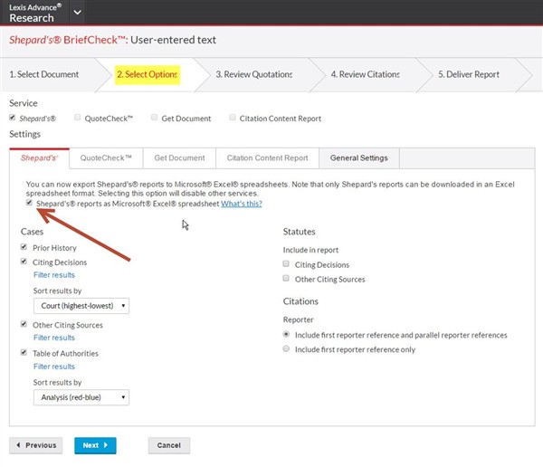543x467 pixels.
Task: Switch to the Citation Content Report settings tab
Action: (267, 158)
